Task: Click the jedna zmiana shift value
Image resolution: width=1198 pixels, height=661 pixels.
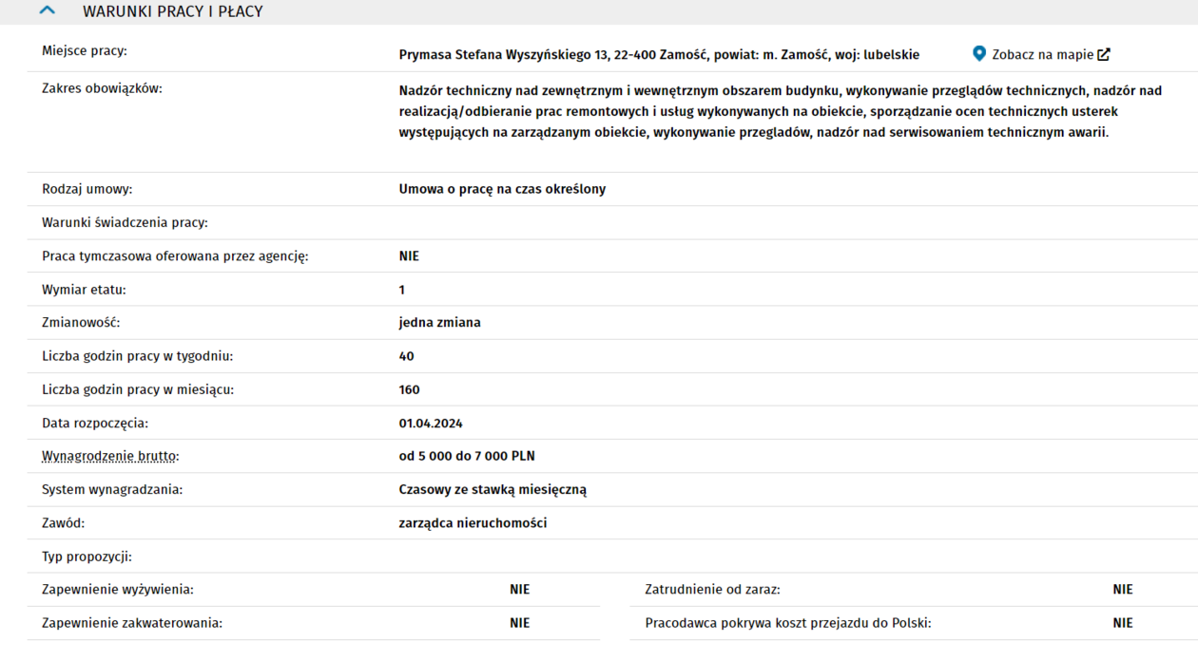Action: [439, 322]
